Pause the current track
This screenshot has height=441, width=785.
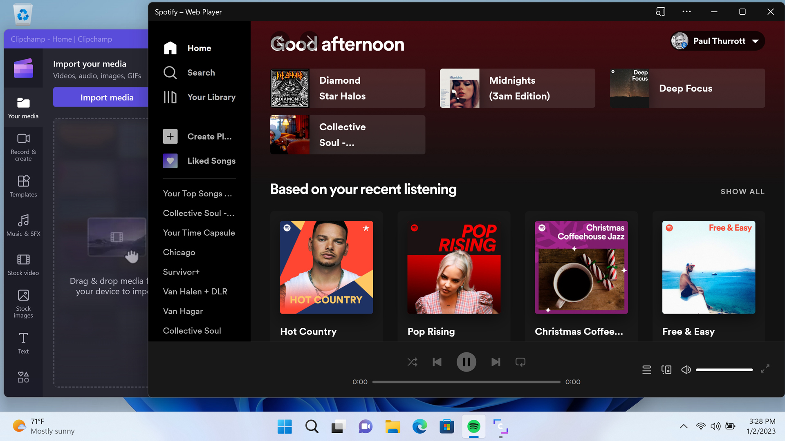pyautogui.click(x=466, y=362)
